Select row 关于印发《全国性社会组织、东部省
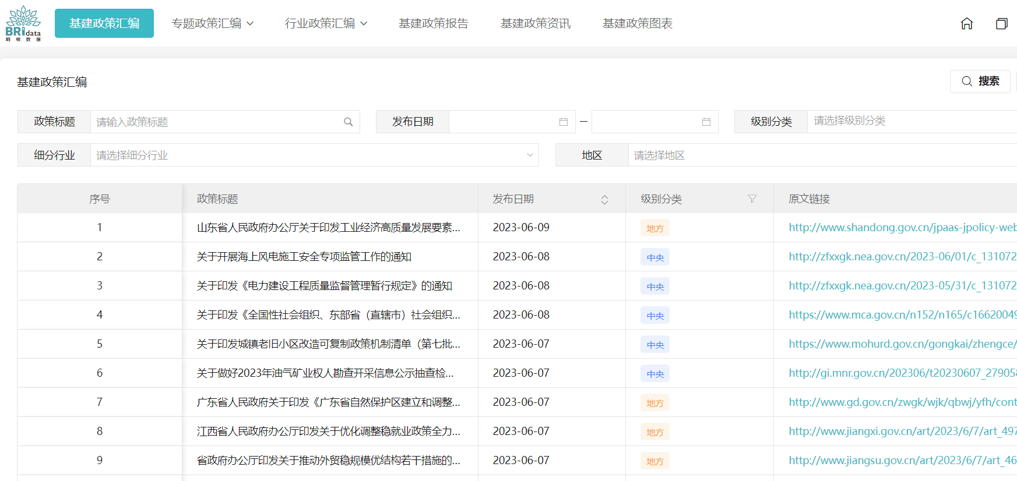 tap(329, 314)
